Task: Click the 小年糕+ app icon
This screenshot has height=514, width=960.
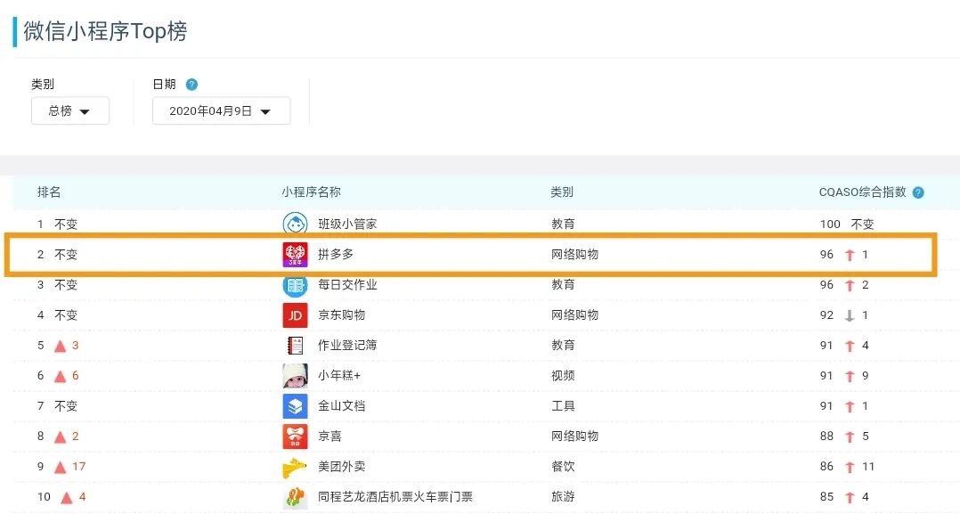Action: coord(295,376)
